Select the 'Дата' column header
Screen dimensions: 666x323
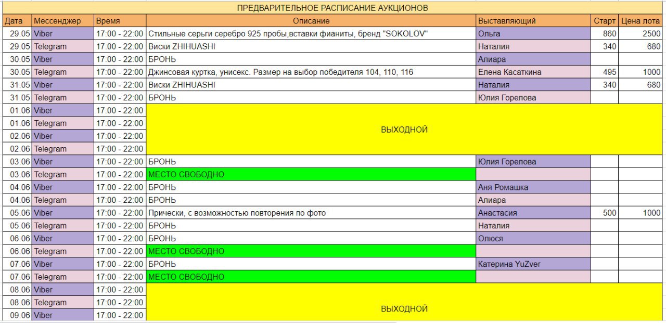(17, 21)
